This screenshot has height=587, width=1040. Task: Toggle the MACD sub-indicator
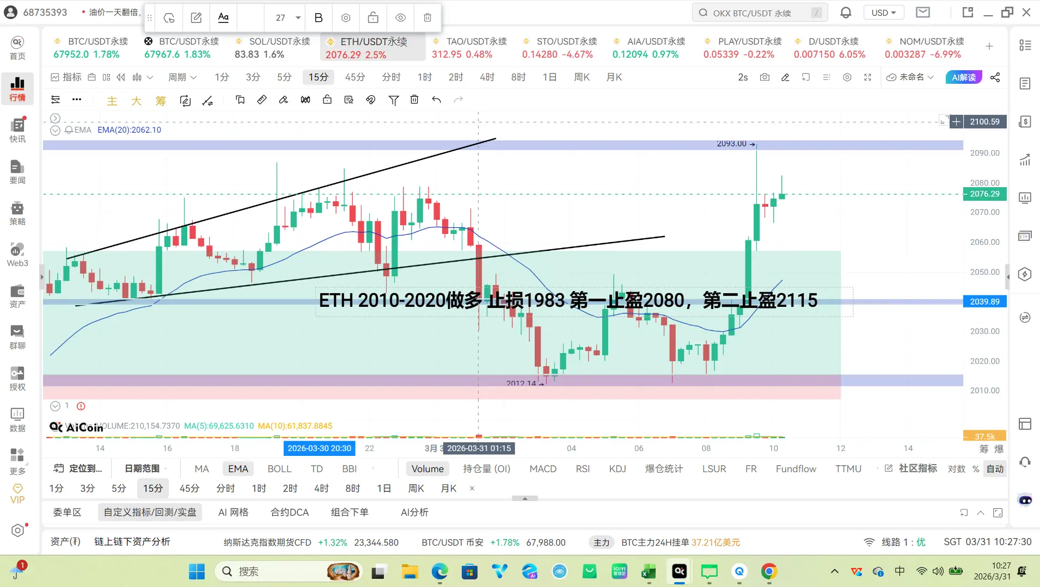pos(543,469)
